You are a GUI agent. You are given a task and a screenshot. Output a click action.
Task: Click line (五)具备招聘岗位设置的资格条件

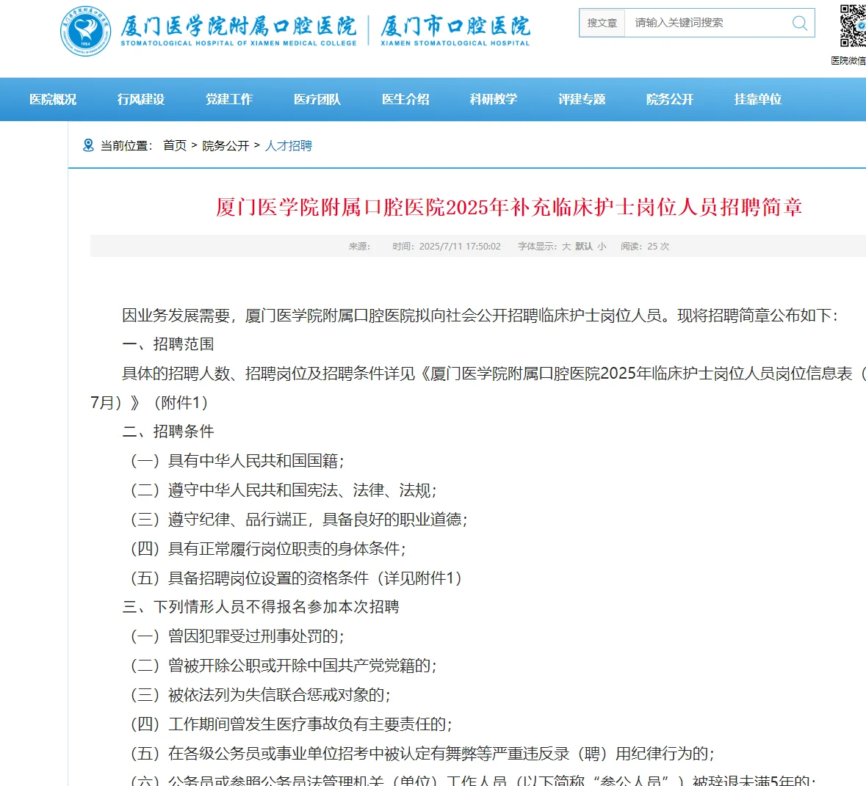click(296, 578)
